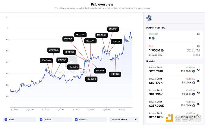This screenshot has height=125, width=205.
Task: Uncheck the Inflow checkbox
Action: pyautogui.click(x=6, y=120)
